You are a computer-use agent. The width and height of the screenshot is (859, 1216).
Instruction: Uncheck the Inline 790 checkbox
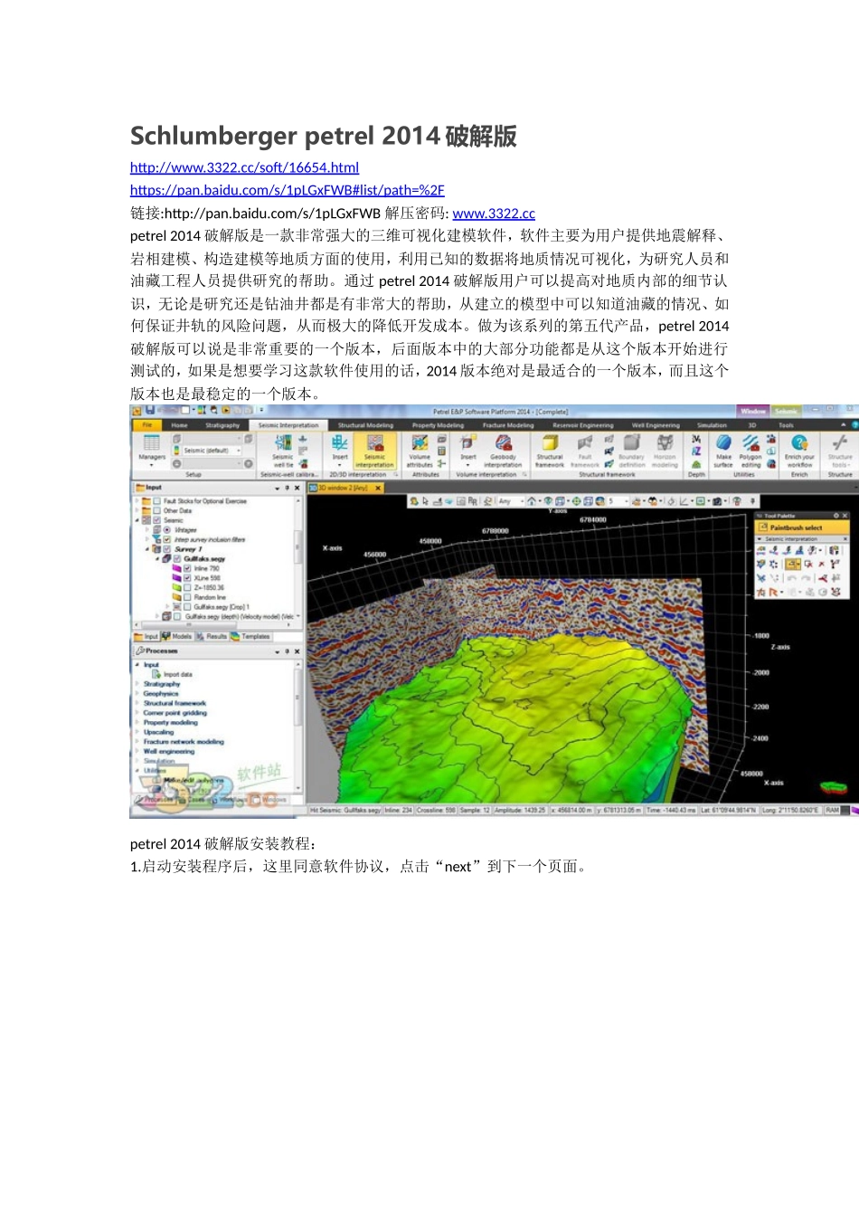(x=188, y=568)
